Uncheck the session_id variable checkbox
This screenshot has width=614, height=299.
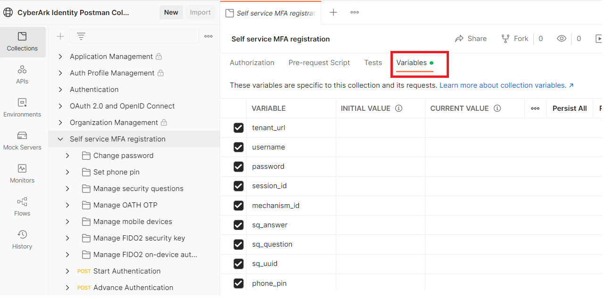239,186
